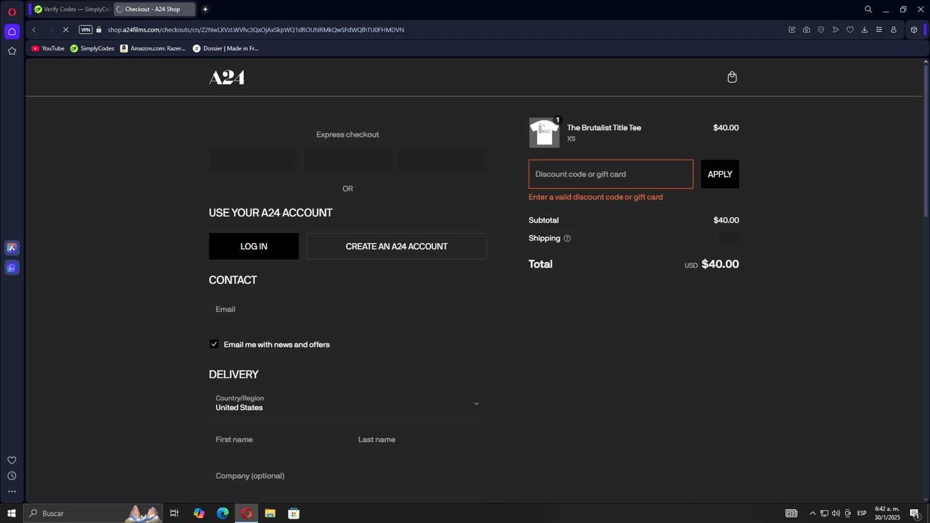
Task: Click the First name field
Action: 277,439
